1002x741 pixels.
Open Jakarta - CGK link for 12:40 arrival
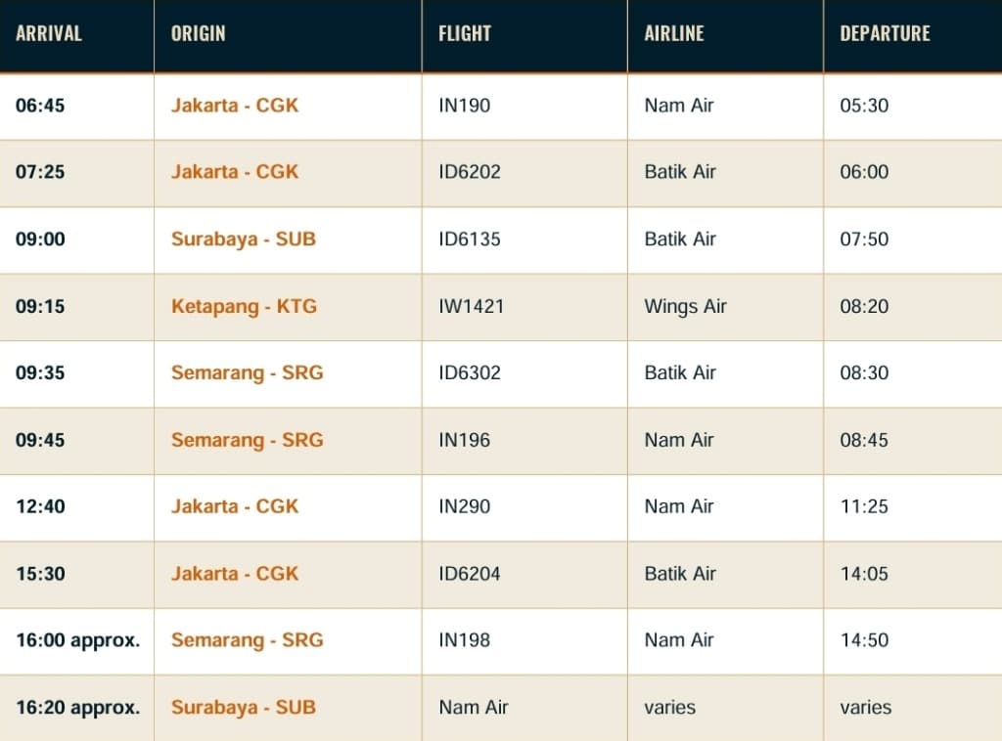pos(235,506)
